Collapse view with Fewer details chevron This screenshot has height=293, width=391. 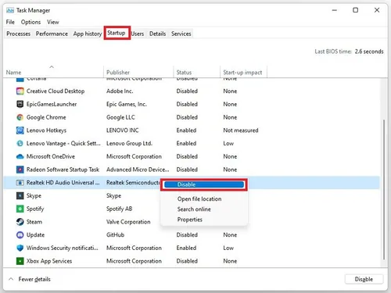[11, 279]
